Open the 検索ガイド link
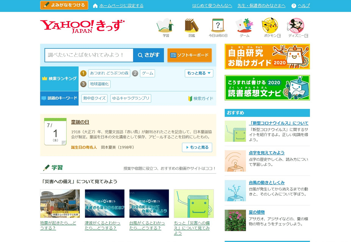The width and height of the screenshot is (351, 242). pyautogui.click(x=201, y=99)
